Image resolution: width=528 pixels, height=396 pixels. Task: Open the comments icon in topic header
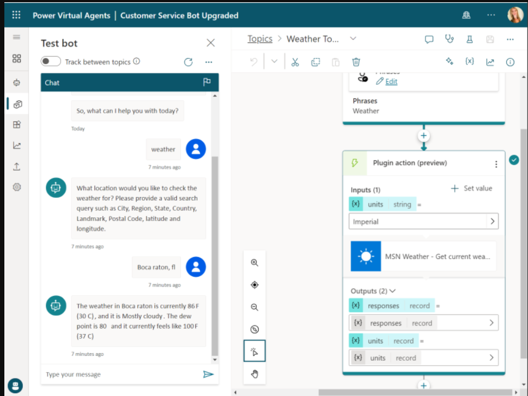point(429,39)
